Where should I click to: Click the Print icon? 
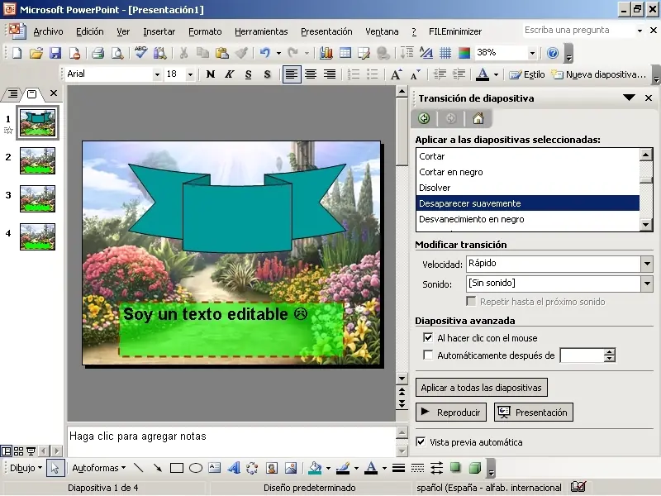tap(97, 53)
